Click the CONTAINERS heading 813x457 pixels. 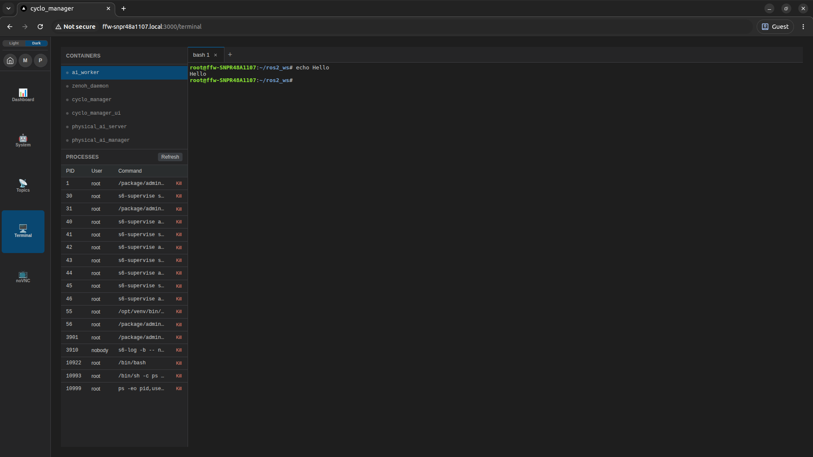[x=83, y=56]
